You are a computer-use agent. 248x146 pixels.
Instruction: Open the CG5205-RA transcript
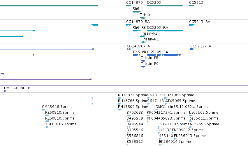coord(165,31)
